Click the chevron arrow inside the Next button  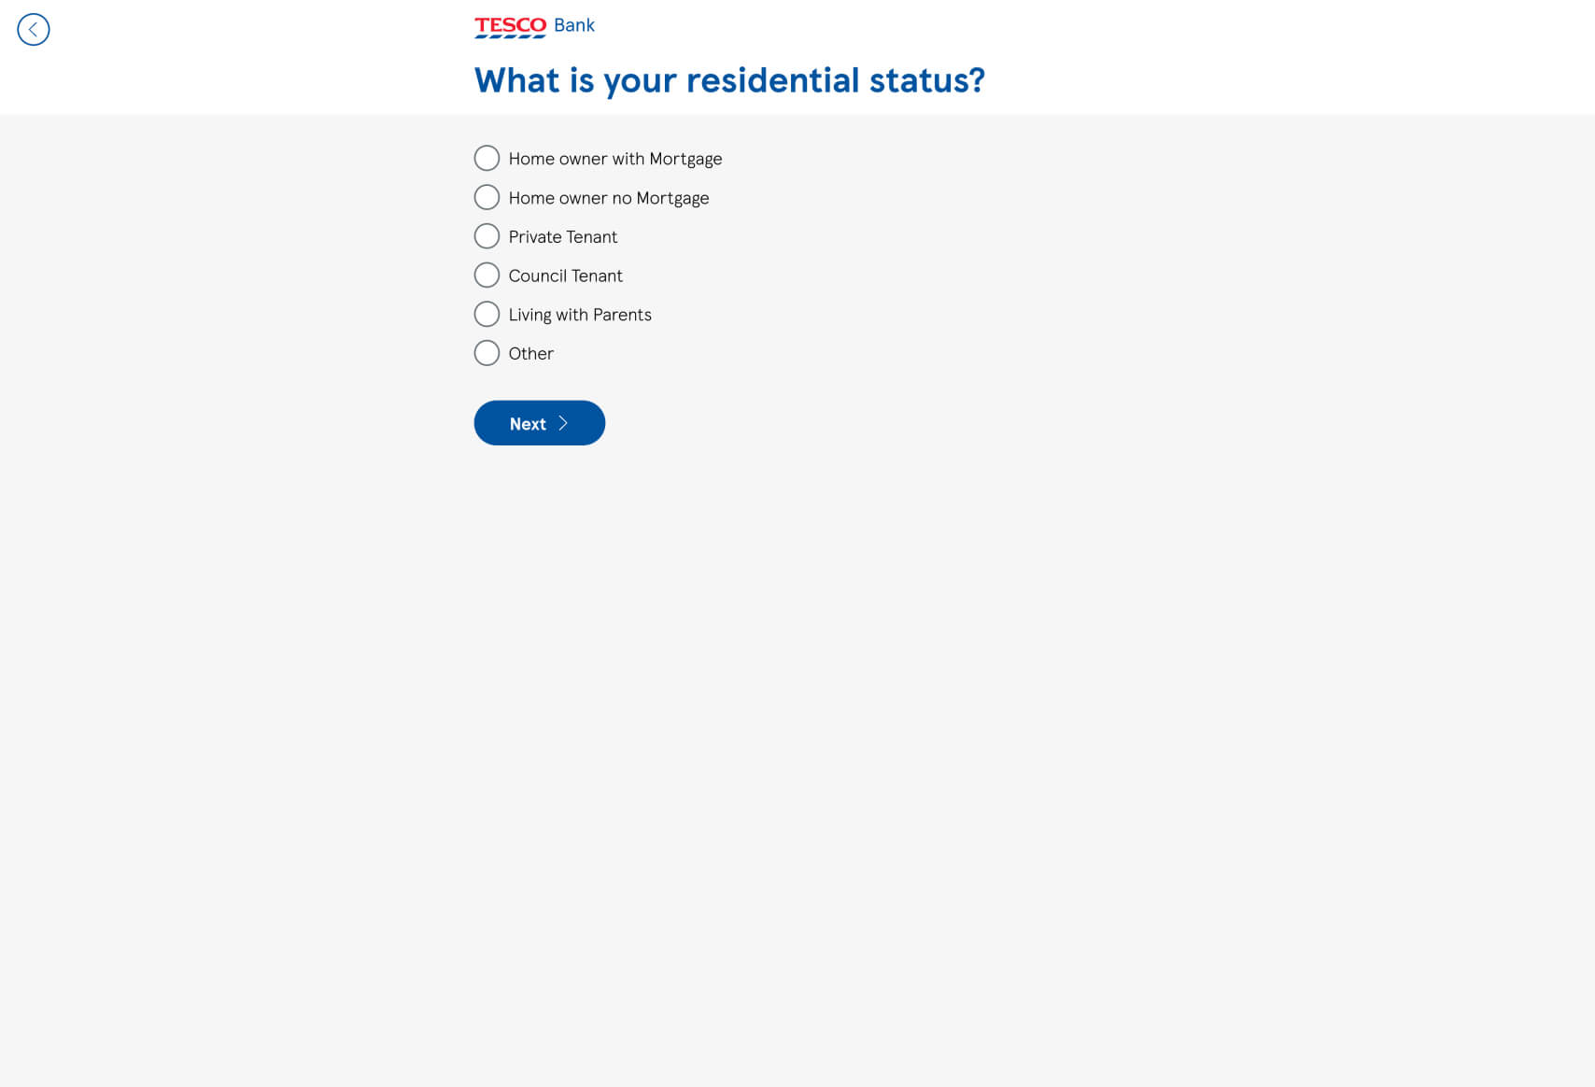563,423
